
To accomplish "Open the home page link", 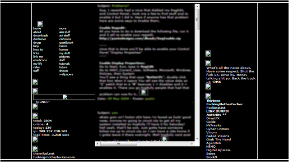I will click(x=37, y=28).
